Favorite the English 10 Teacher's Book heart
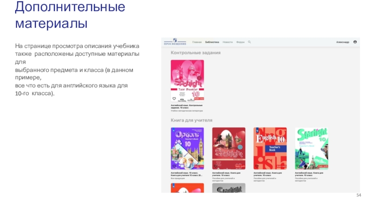 click(257, 166)
